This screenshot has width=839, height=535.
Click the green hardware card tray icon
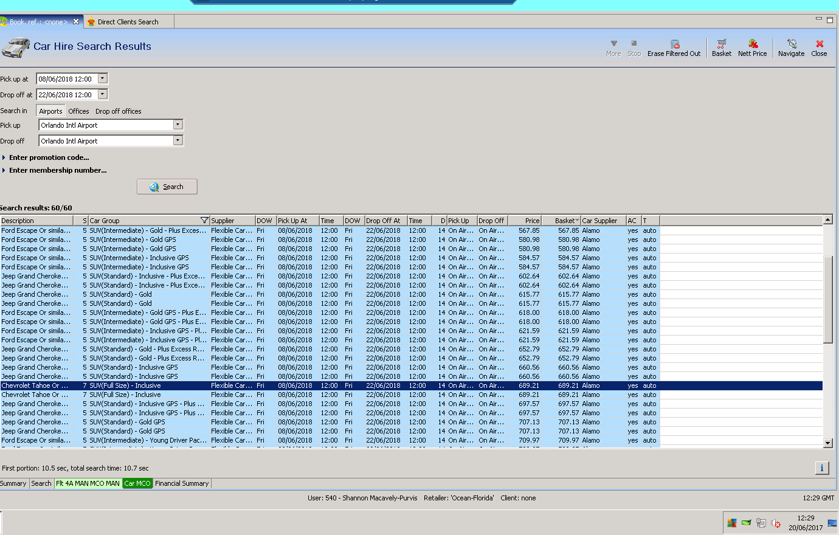coord(746,523)
